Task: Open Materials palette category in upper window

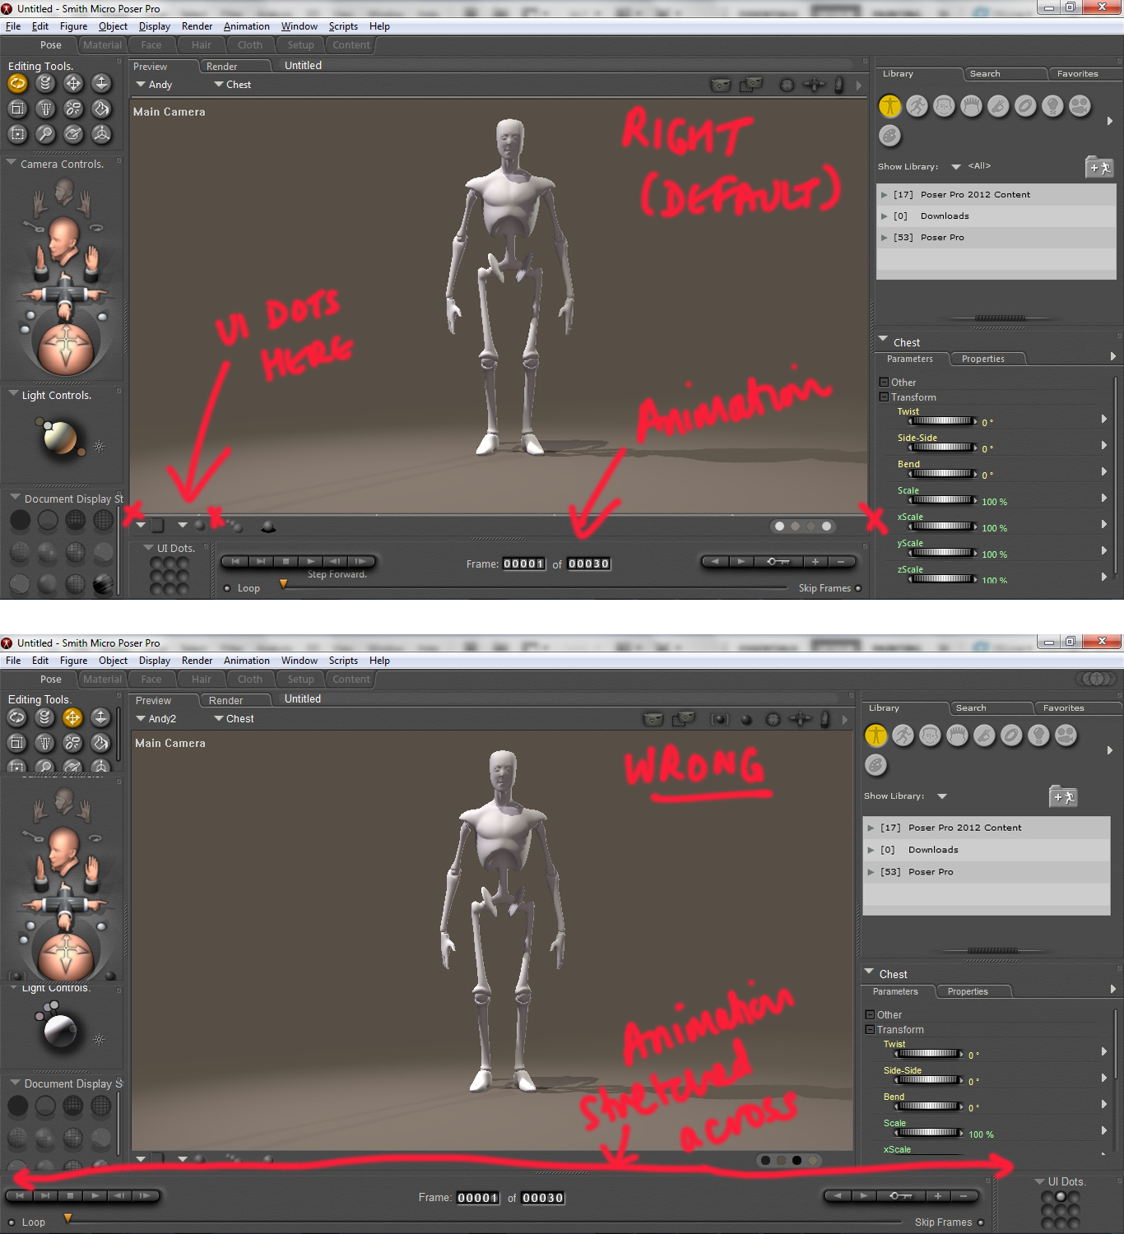Action: pos(889,135)
